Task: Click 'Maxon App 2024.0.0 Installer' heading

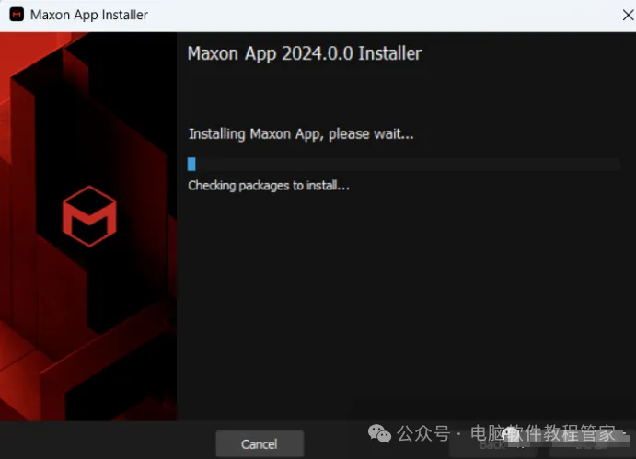Action: (x=305, y=53)
